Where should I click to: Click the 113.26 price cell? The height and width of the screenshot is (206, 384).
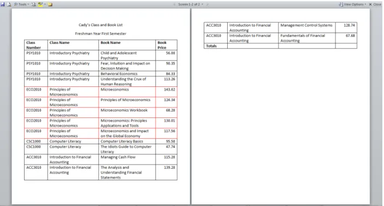[166, 81]
